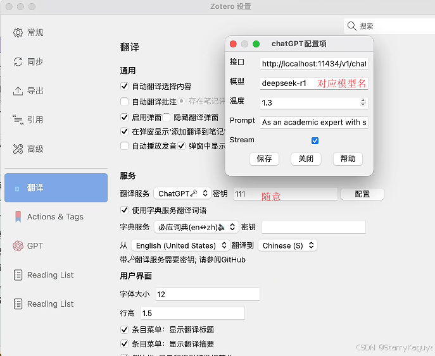Uncheck the Stream checkbox in chatGPT配置项
The height and width of the screenshot is (356, 435).
coord(315,141)
